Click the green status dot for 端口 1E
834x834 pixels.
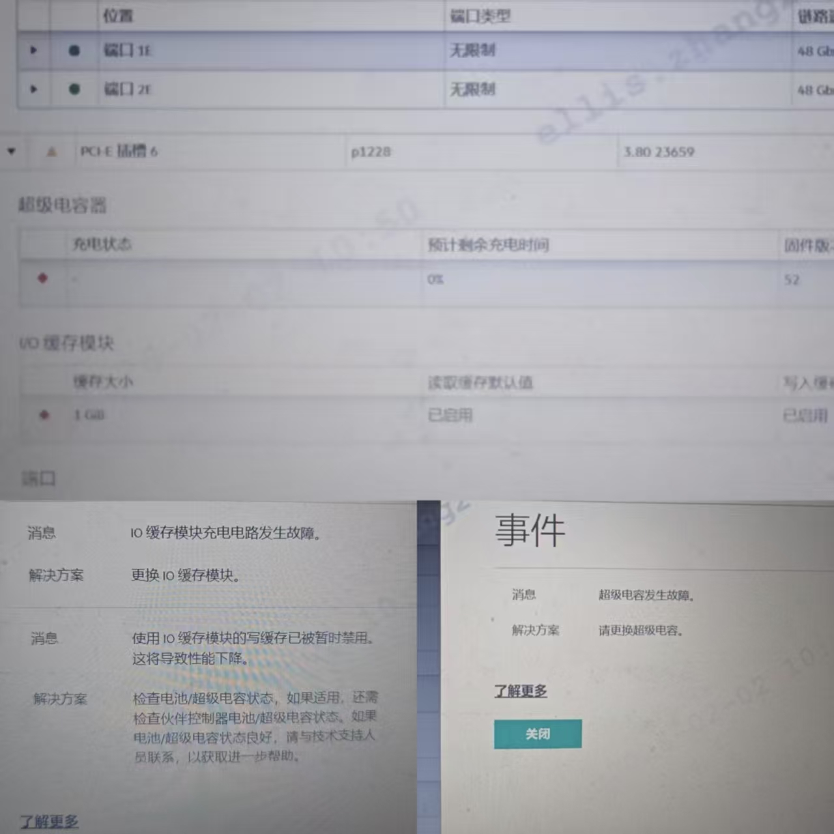[x=74, y=50]
